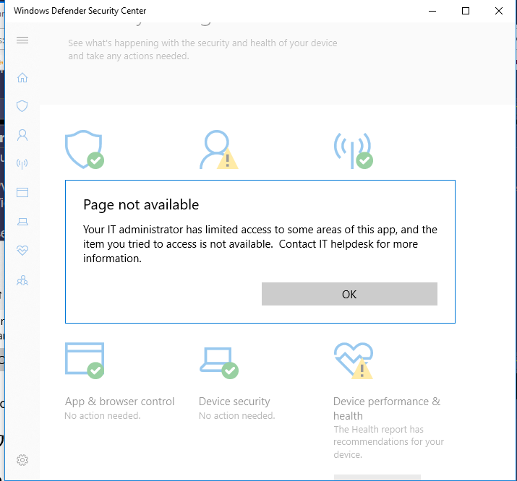
Task: Click the large App & browser control icon
Action: click(85, 360)
